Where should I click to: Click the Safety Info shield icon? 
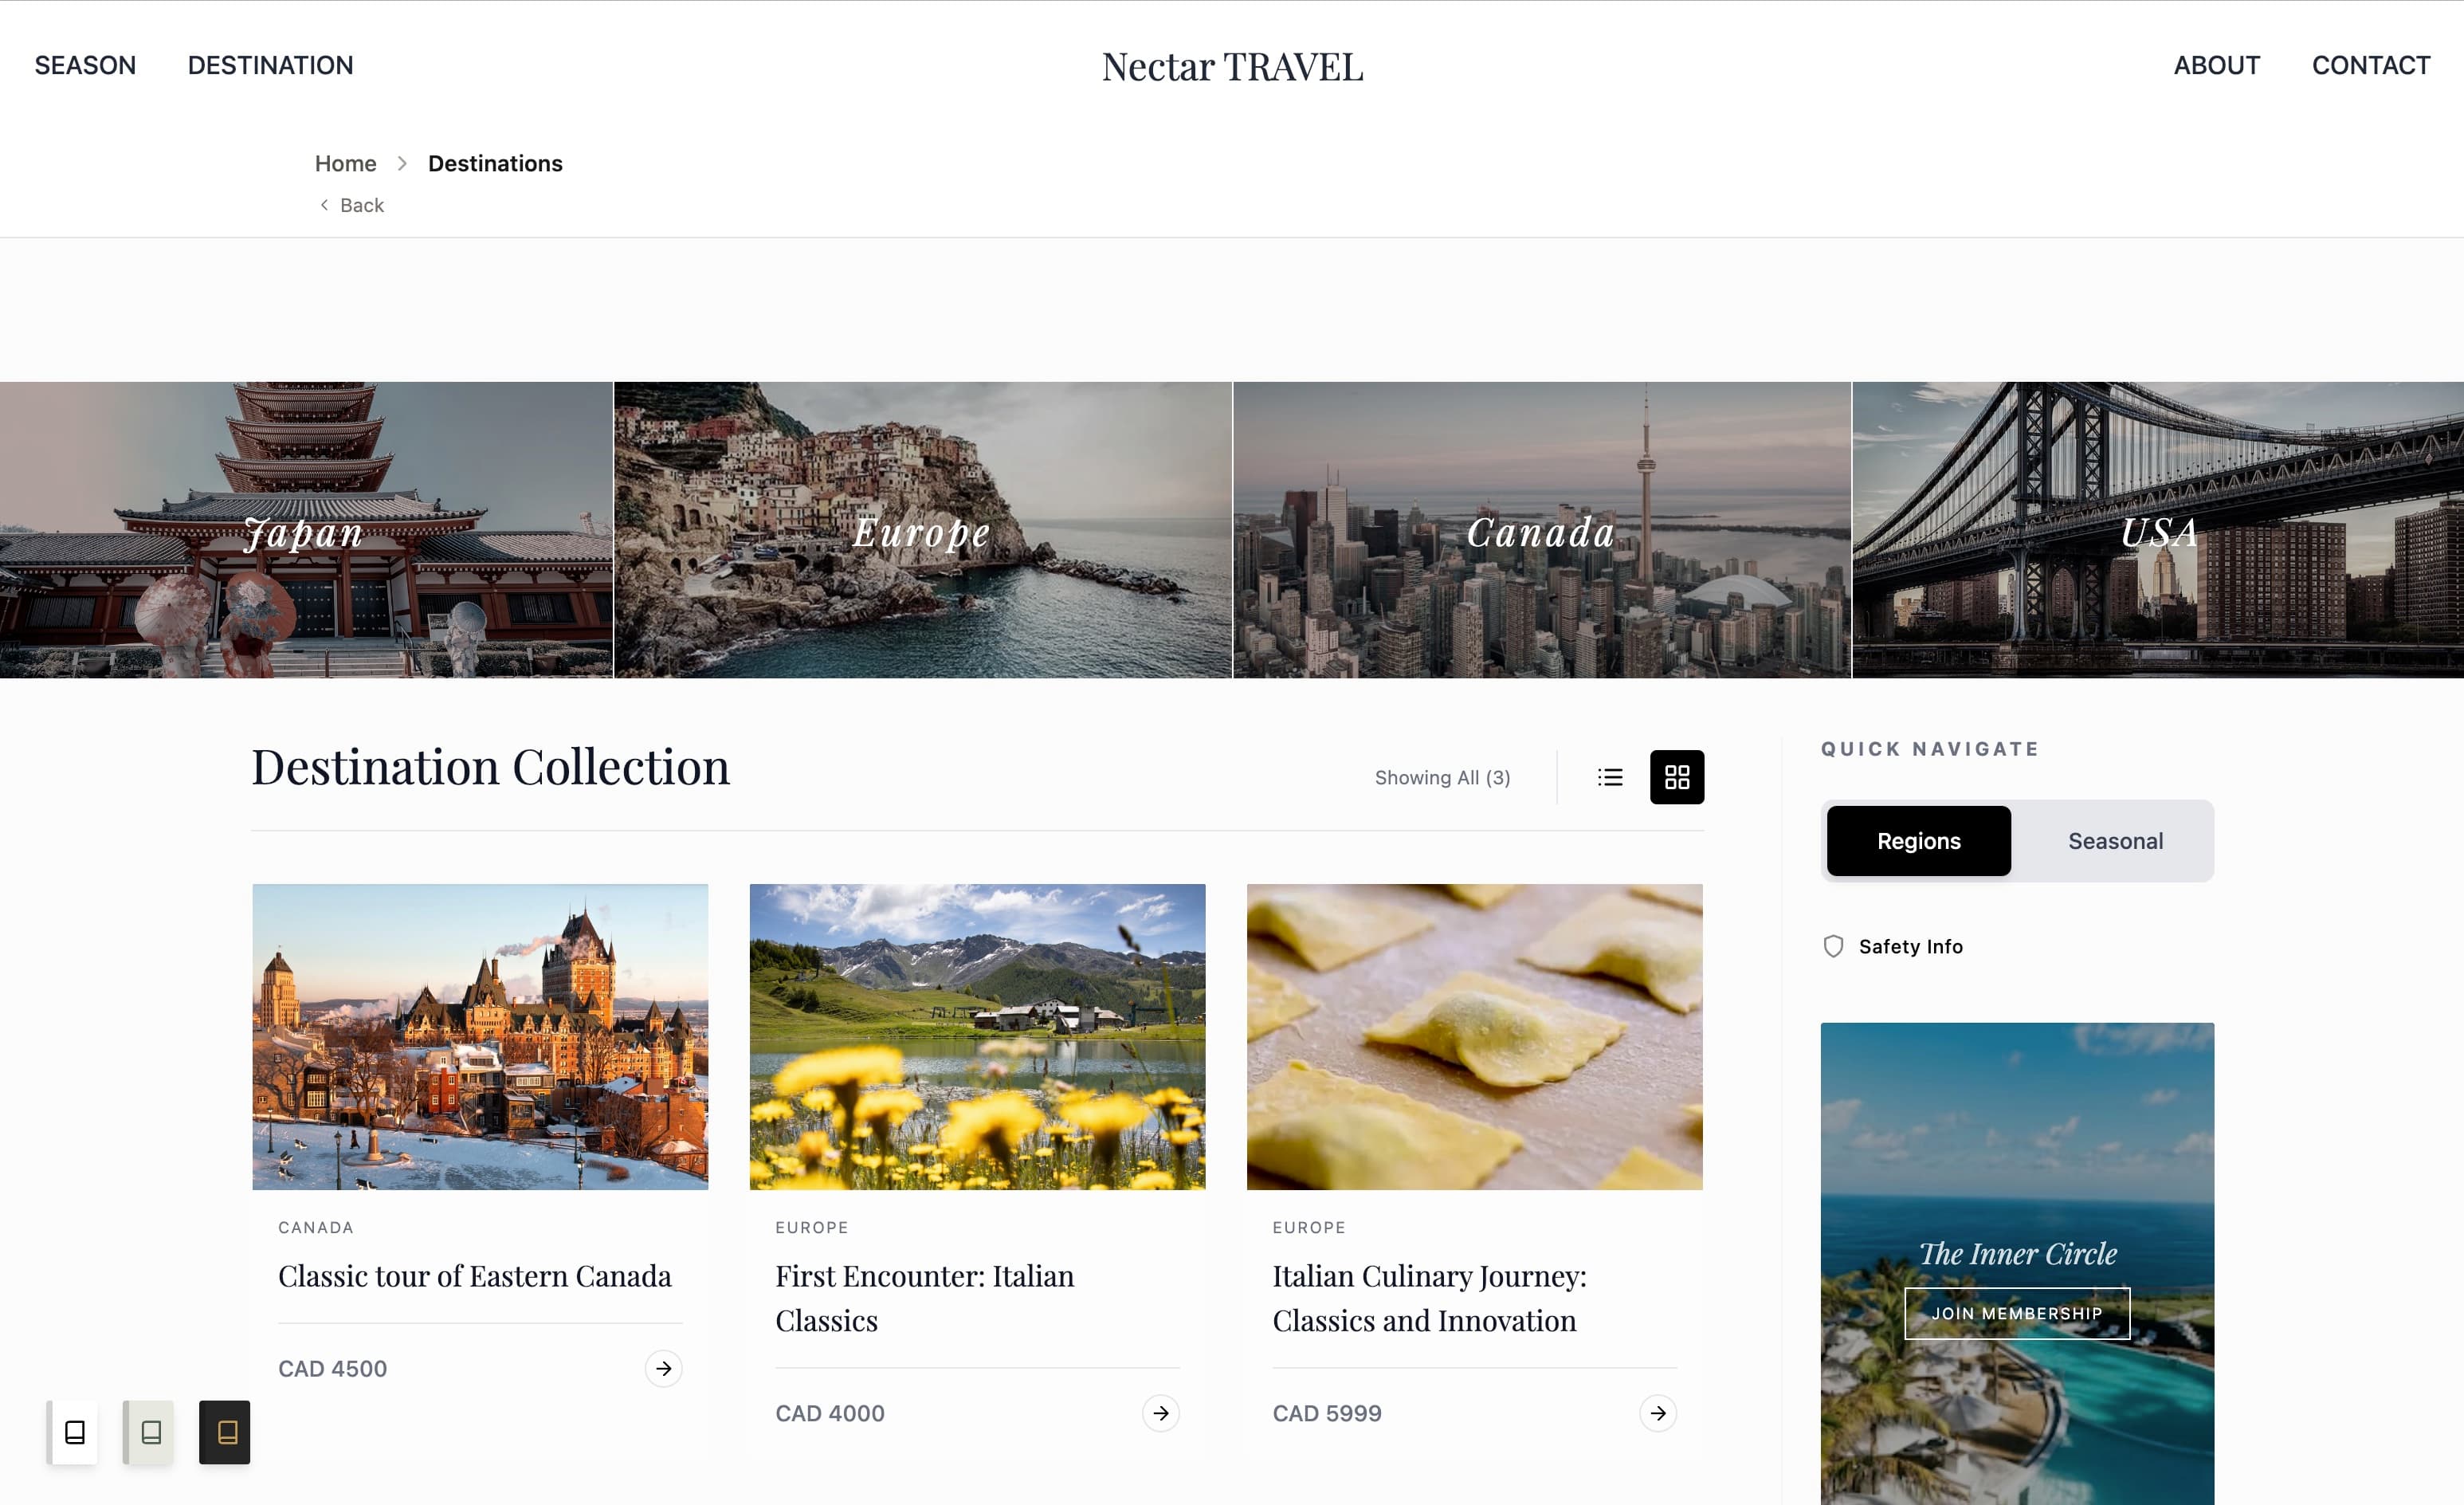pyautogui.click(x=1833, y=946)
